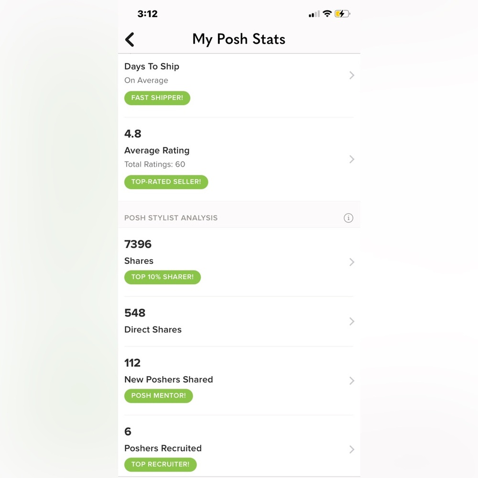Screen dimensions: 478x478
Task: Tap the Total Ratings: 60 text
Action: tap(154, 164)
